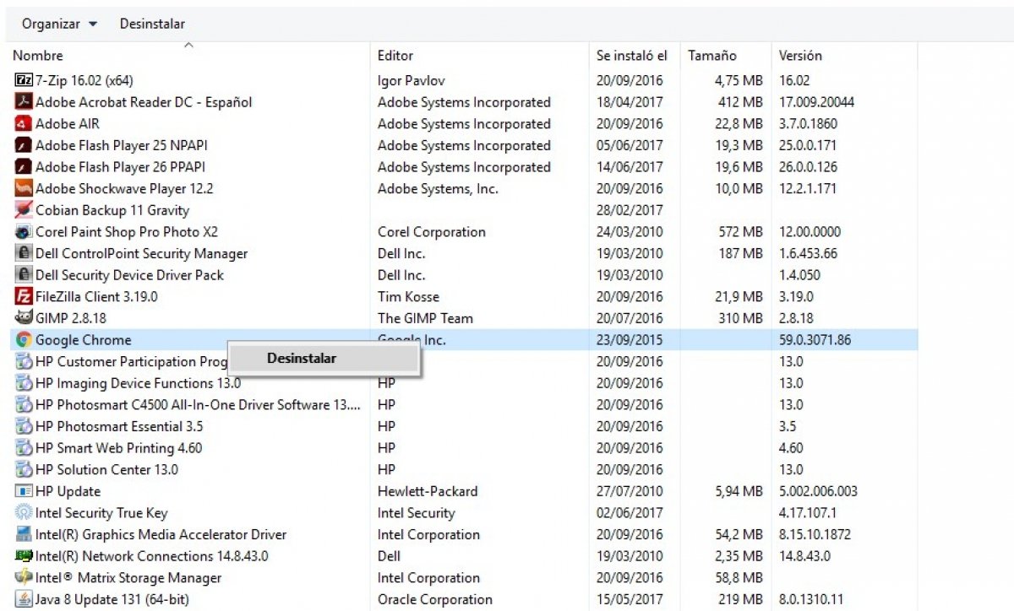Screen dimensions: 1014x611
Task: Click the Intel Network Connections 14.8.43.0 icon
Action: pos(24,556)
